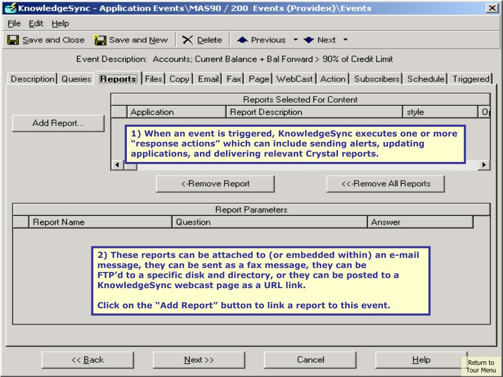Click the Event Description text line

click(234, 59)
